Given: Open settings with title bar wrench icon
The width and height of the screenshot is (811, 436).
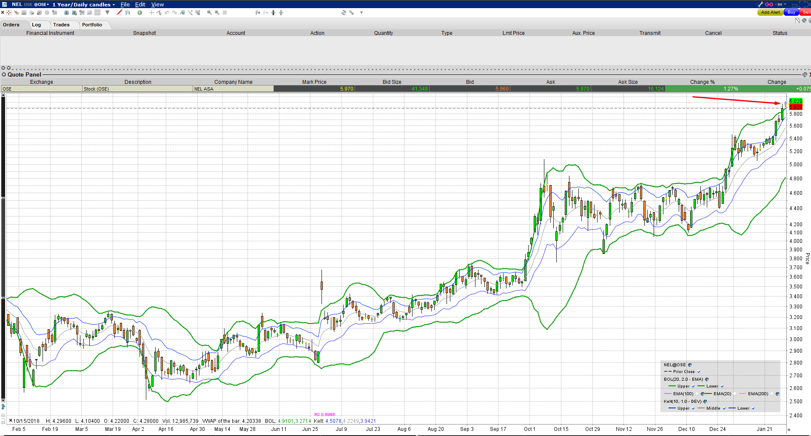Looking at the screenshot, I should pos(760,4).
